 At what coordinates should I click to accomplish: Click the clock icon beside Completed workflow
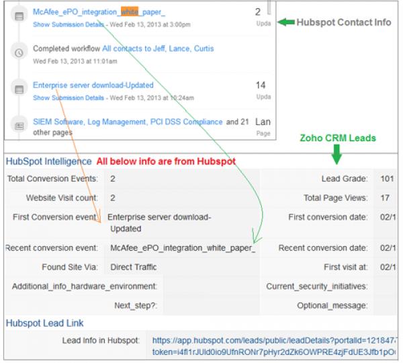19,52
